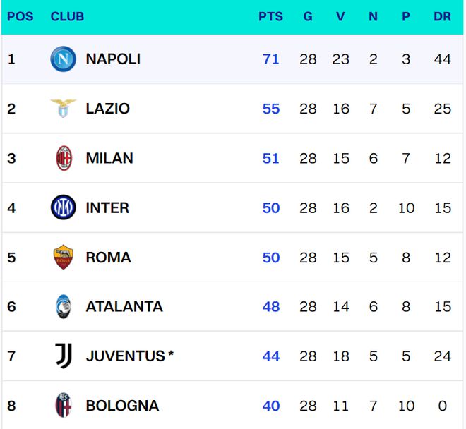466x429 pixels.
Task: Click the ATALANTA team name
Action: coord(124,307)
